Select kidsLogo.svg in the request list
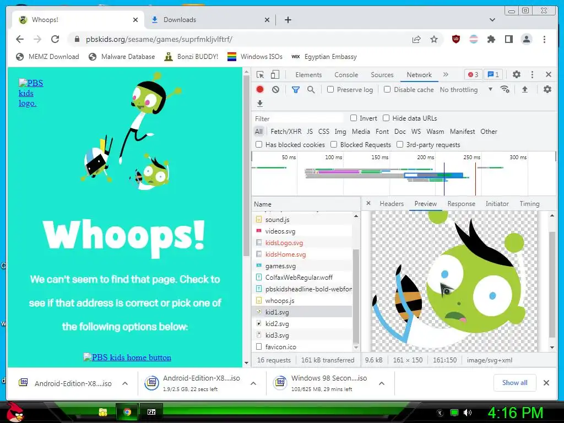The width and height of the screenshot is (564, 423). [284, 243]
